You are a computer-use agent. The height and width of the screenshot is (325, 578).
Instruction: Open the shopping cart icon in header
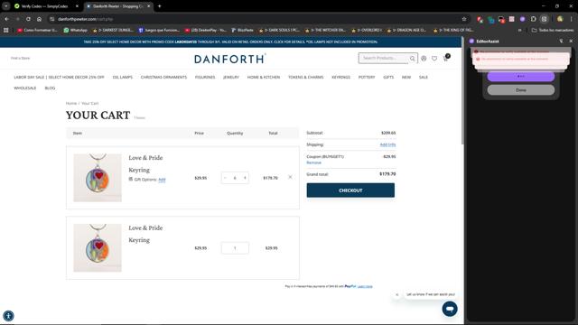(446, 58)
